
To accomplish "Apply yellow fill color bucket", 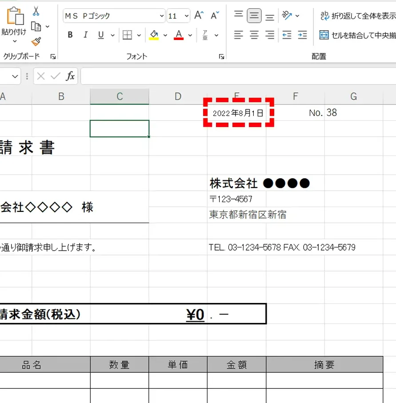I will (x=154, y=35).
